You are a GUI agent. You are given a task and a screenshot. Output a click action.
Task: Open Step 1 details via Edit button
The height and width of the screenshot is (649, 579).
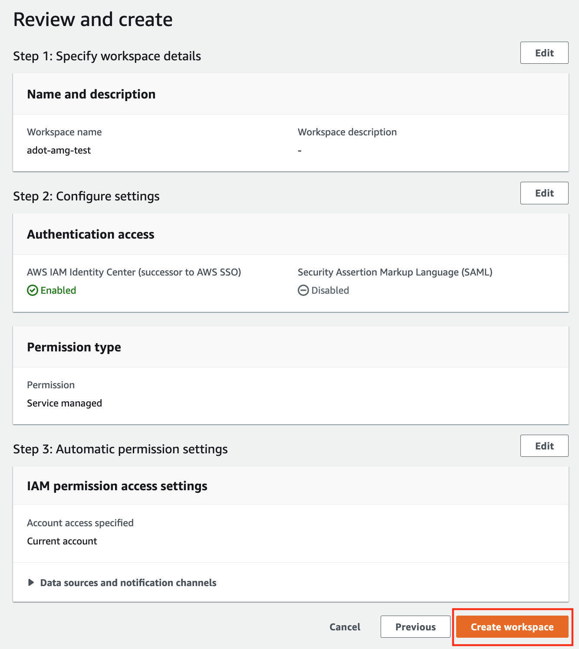point(544,53)
